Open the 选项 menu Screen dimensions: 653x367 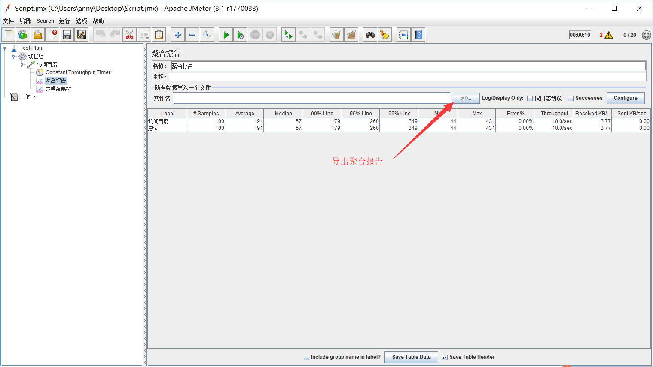[x=82, y=21]
